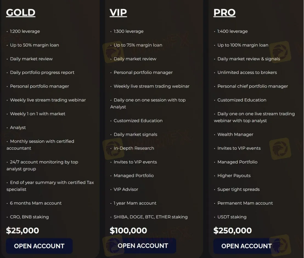Click the Unlimited access to brokers item
304x258 pixels.
pos(247,72)
